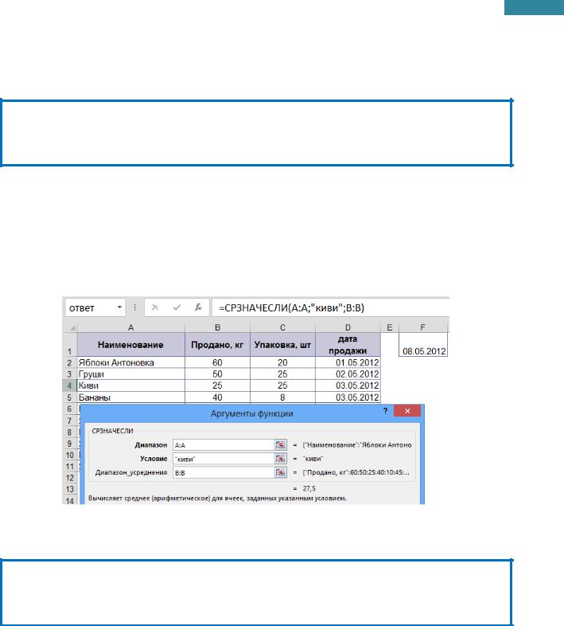
Task: Confirm formula with the checkmark icon
Action: [177, 307]
